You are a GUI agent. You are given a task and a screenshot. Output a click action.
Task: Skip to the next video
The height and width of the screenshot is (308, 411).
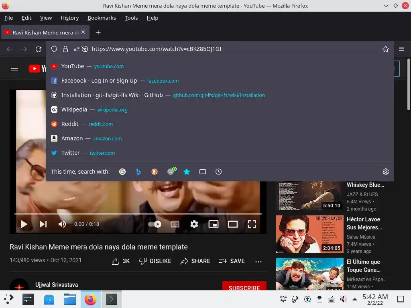(x=43, y=224)
